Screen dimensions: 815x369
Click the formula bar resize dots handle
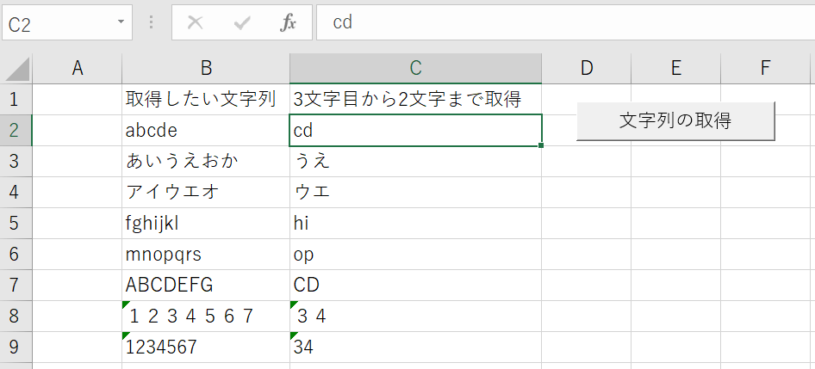coord(152,23)
